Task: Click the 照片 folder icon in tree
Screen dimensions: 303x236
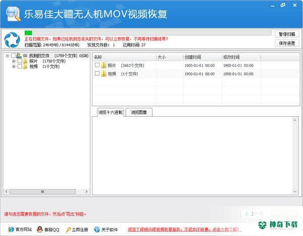Action: 26,61
